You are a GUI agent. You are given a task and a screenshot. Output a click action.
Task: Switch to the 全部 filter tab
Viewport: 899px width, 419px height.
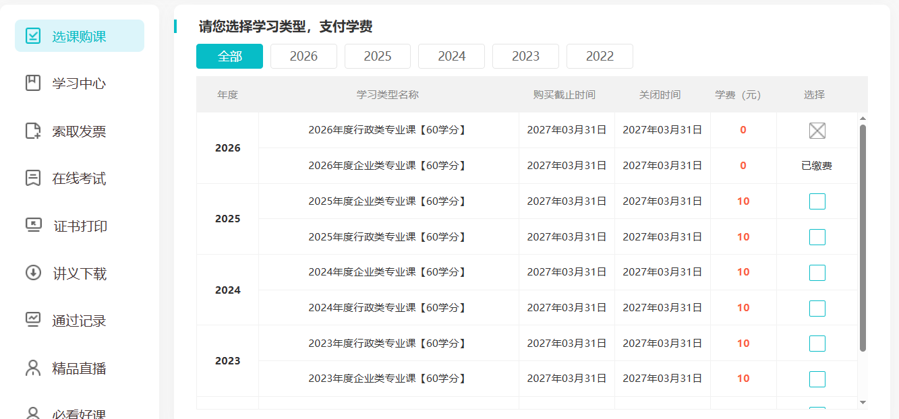click(x=229, y=57)
